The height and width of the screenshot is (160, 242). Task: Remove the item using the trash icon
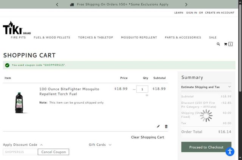coord(166,126)
